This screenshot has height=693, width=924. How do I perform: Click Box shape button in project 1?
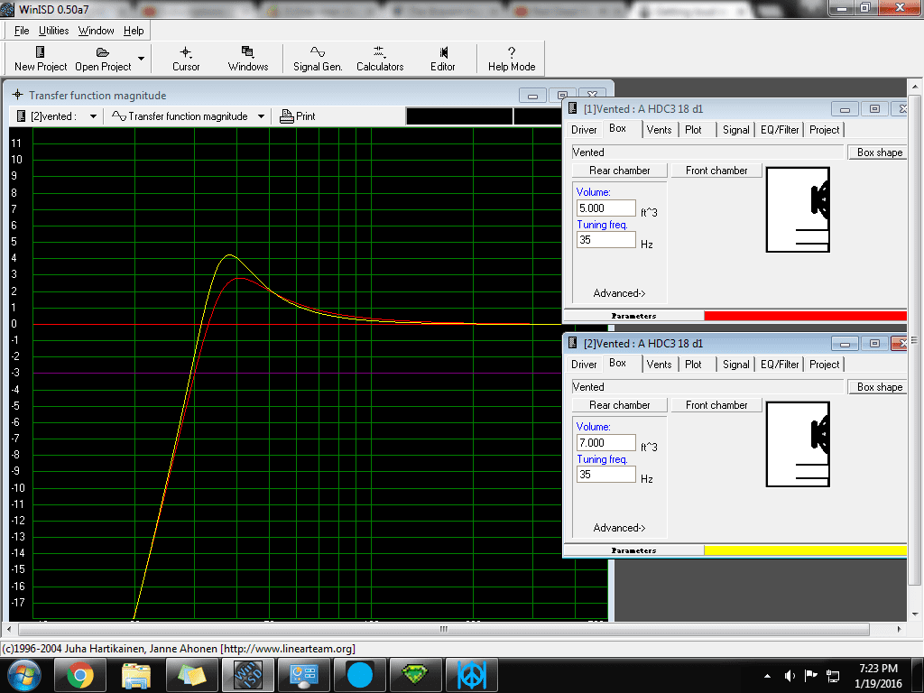(879, 152)
